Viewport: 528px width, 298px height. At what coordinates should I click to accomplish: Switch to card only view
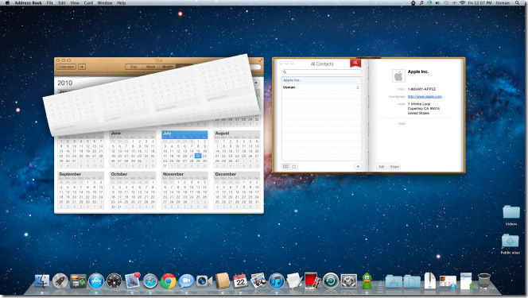coord(294,167)
